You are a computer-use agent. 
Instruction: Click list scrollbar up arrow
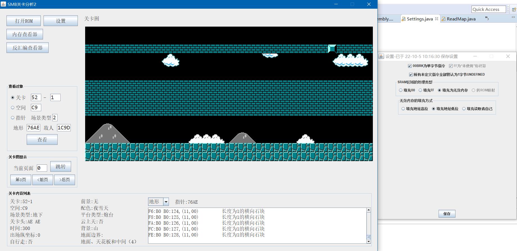[369, 210]
